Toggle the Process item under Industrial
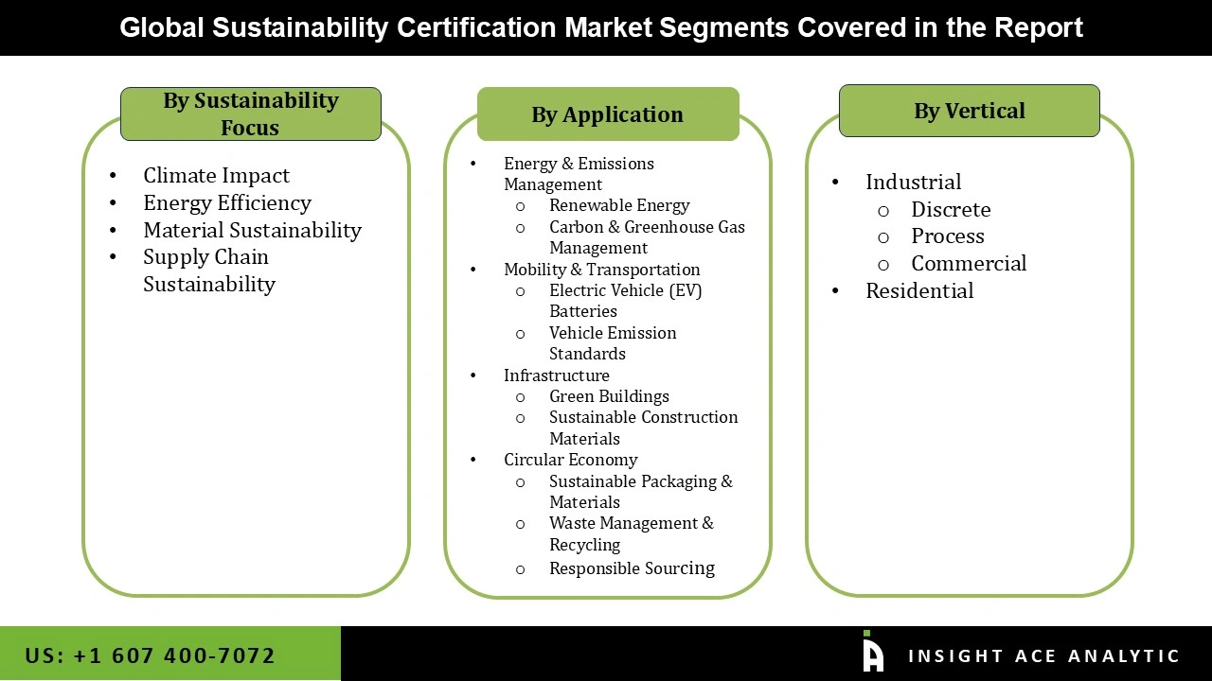 point(948,236)
